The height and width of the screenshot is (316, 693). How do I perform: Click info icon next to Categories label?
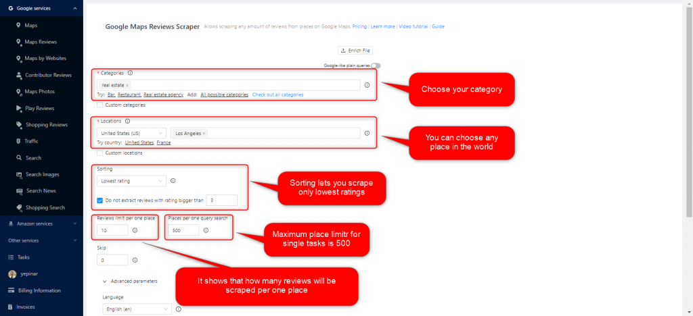pos(130,73)
